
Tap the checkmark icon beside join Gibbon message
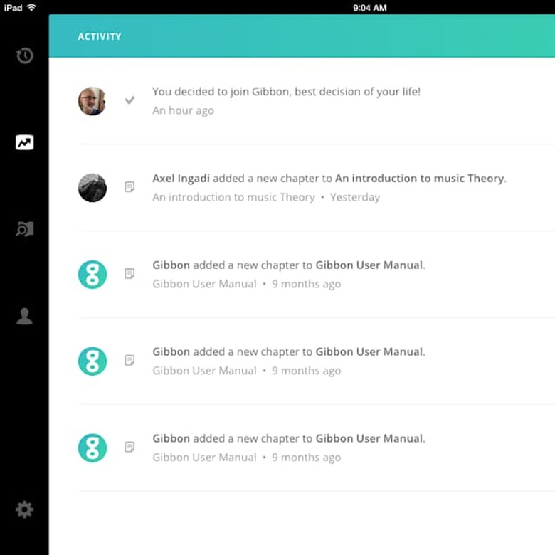(129, 100)
